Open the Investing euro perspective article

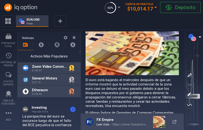[x=49, y=116]
